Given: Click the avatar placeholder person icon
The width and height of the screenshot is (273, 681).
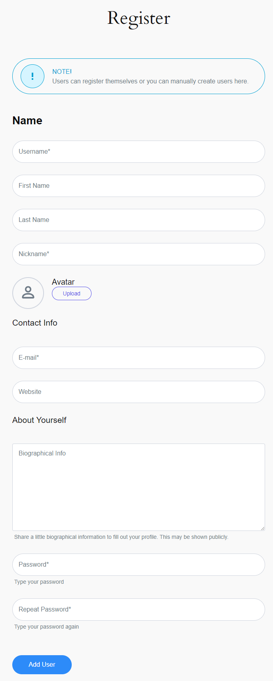Looking at the screenshot, I should coord(28,293).
